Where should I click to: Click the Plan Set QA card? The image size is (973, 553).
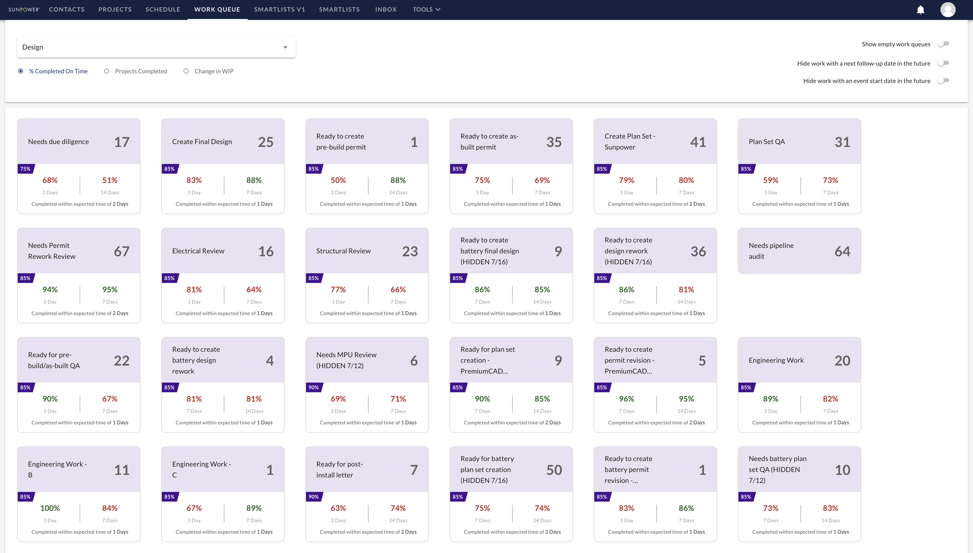click(799, 165)
